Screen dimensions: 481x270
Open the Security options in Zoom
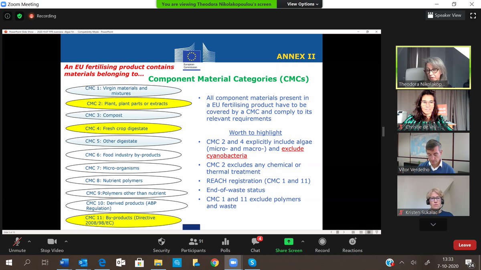point(161,245)
